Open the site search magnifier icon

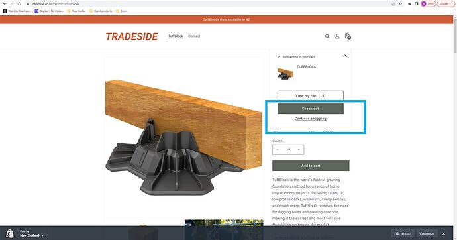327,36
